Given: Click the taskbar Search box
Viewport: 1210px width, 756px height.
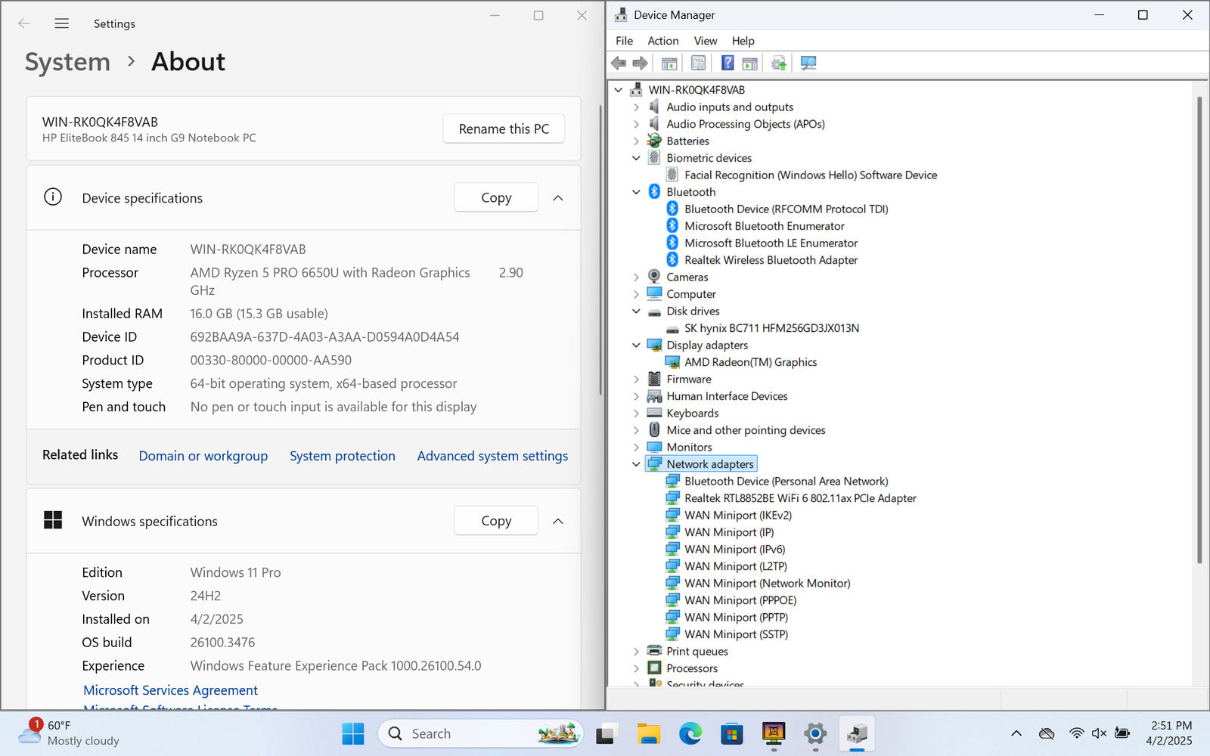Looking at the screenshot, I should 481,733.
